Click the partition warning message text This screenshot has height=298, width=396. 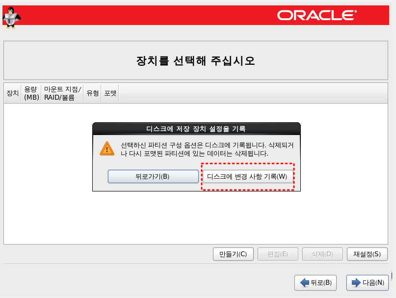(207, 149)
